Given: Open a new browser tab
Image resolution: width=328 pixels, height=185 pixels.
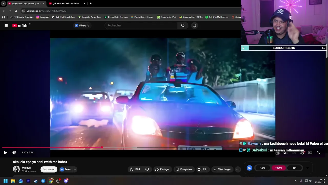Looking at the screenshot, I should (90, 4).
